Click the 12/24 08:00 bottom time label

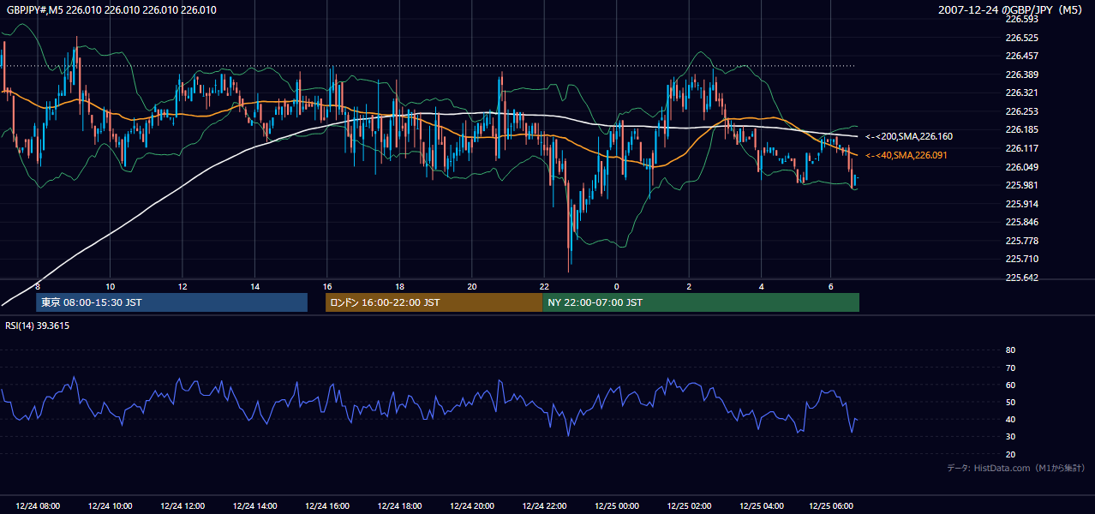tap(38, 506)
